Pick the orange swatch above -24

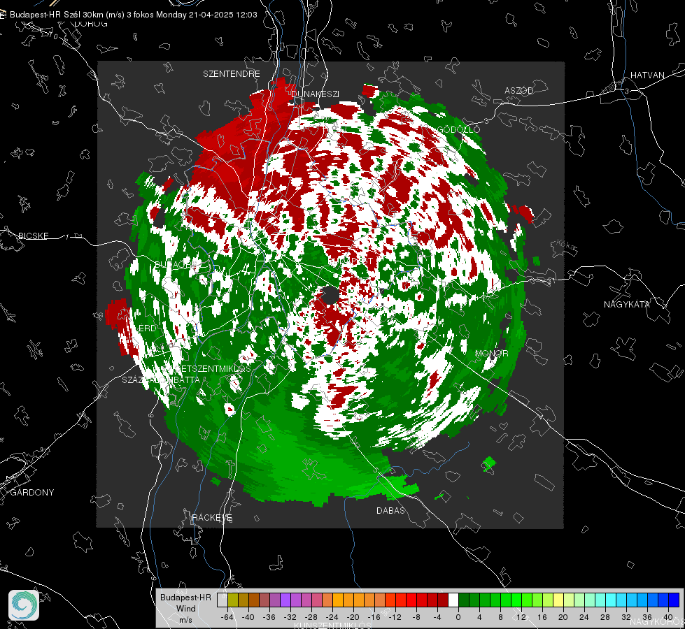(x=338, y=600)
